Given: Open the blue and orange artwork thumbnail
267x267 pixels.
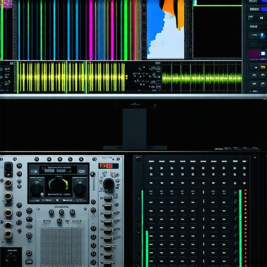Looking at the screenshot, I should click(x=165, y=29).
